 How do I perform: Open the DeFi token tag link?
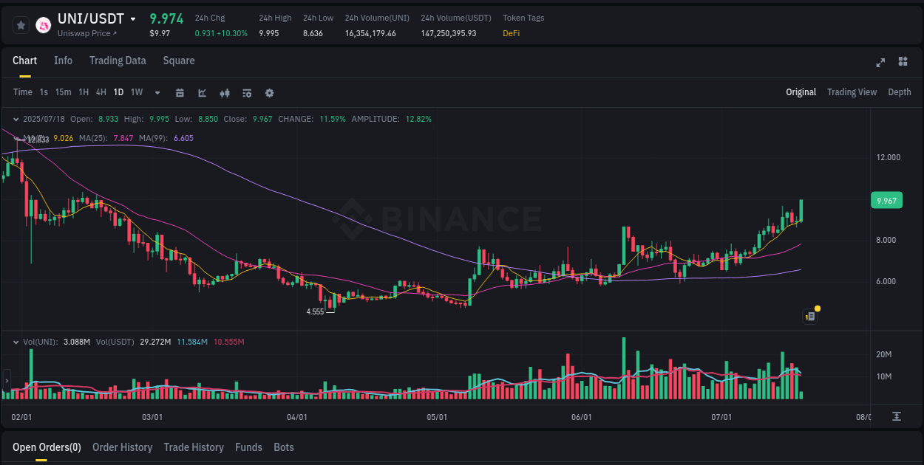[x=511, y=33]
